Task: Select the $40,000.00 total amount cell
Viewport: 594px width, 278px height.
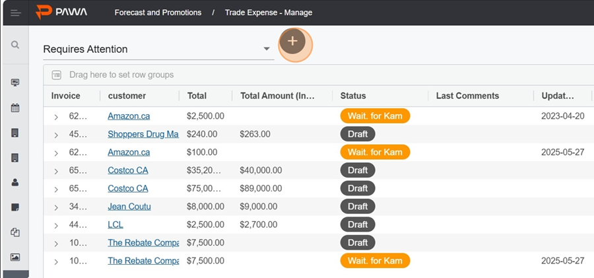Action: tap(261, 170)
